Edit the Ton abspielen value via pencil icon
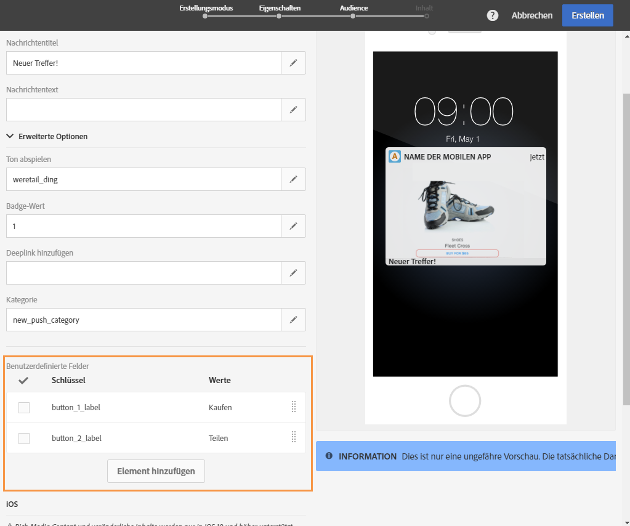This screenshot has width=630, height=526. point(293,179)
